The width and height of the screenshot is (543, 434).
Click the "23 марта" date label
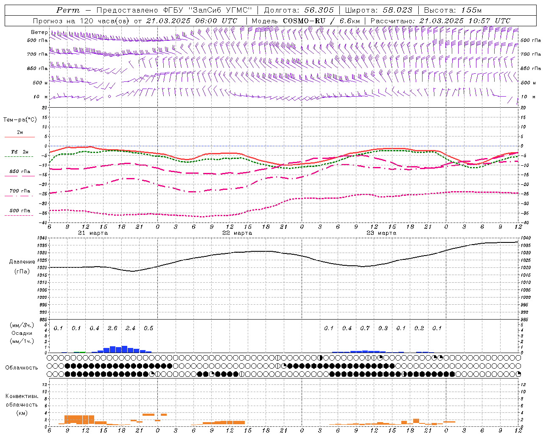point(381,233)
